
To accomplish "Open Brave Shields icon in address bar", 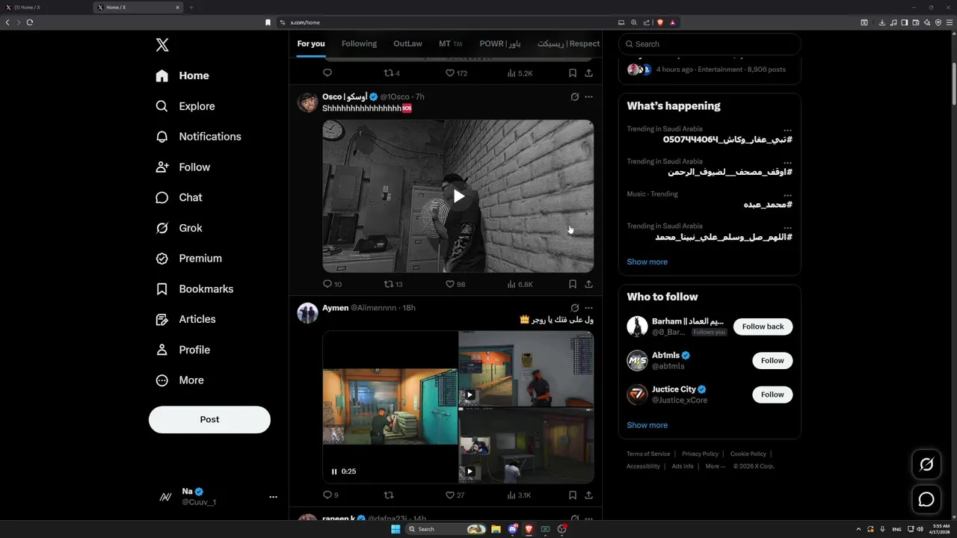I will [660, 22].
